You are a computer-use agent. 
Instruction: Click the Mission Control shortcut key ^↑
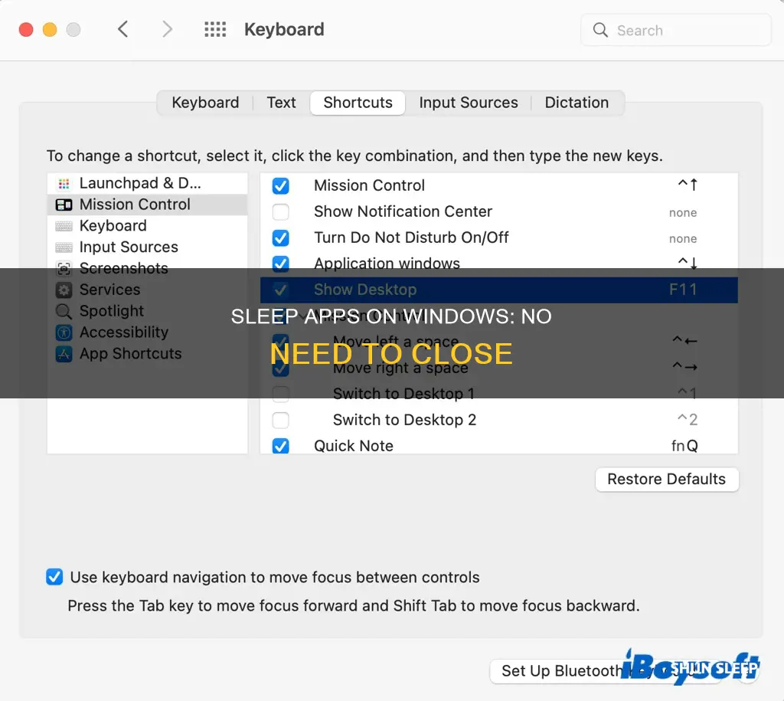coord(688,185)
